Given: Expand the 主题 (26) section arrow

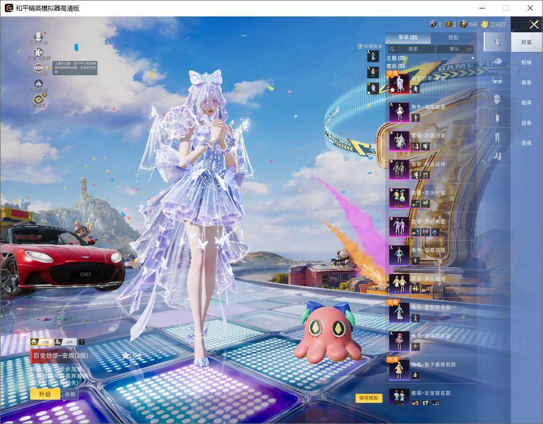Looking at the screenshot, I should tap(473, 58).
